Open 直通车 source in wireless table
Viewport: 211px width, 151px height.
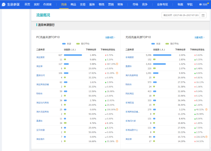coord(129,66)
